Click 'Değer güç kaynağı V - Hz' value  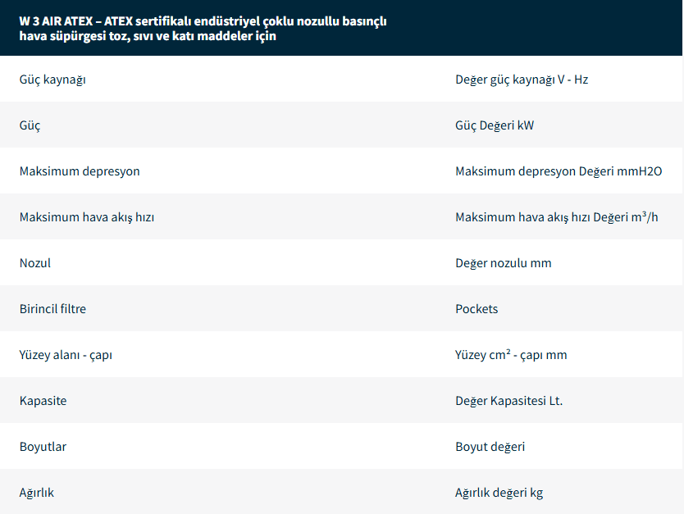point(522,80)
